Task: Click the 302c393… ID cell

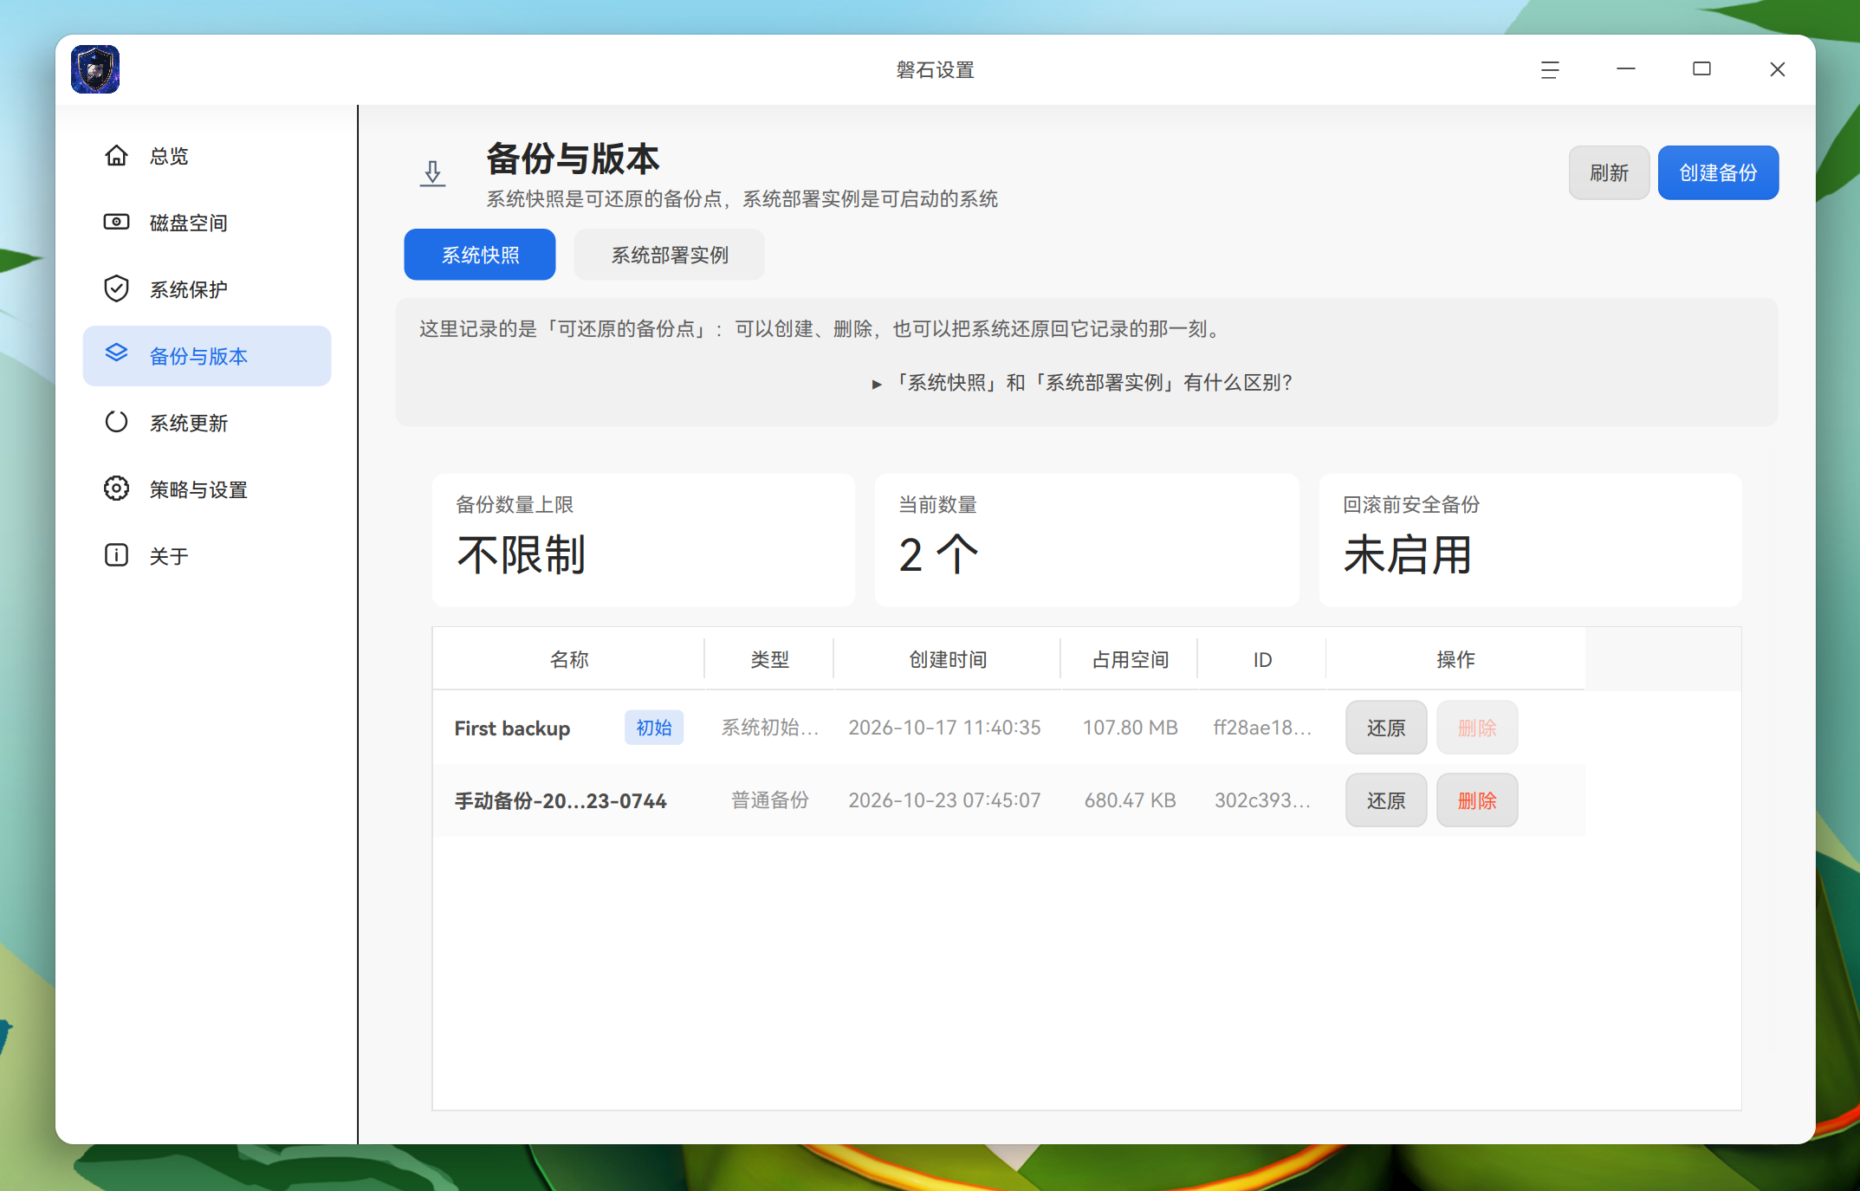Action: pyautogui.click(x=1262, y=800)
